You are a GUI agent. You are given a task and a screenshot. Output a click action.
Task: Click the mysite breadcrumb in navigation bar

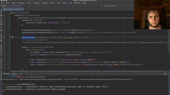(4, 6)
